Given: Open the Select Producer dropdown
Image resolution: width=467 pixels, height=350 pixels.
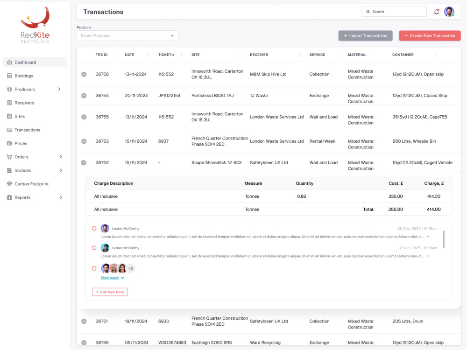Looking at the screenshot, I should point(127,36).
